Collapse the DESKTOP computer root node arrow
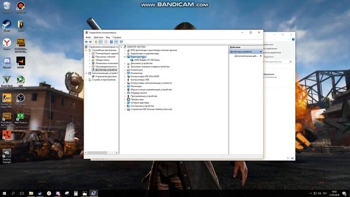 coord(121,47)
